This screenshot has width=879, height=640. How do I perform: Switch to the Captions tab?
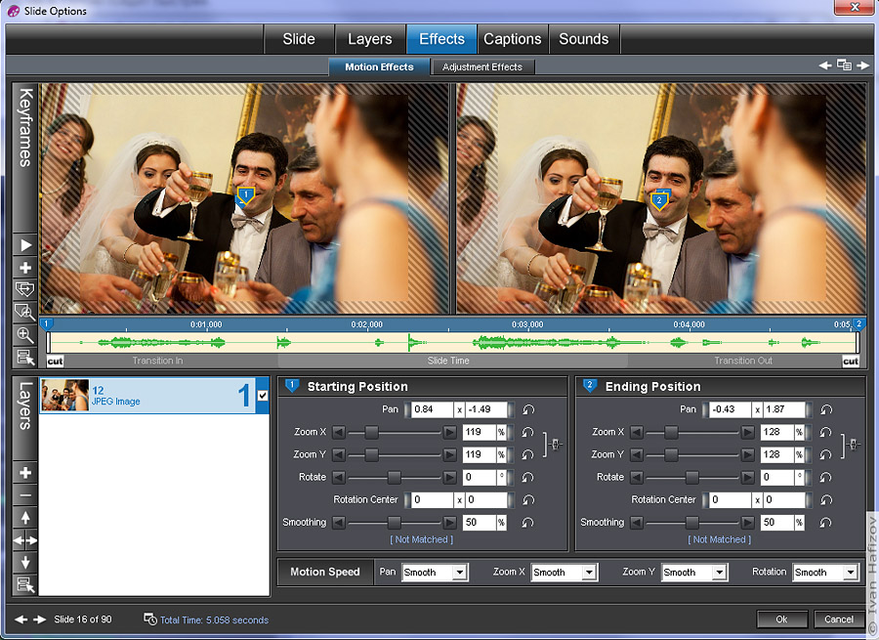pos(512,39)
